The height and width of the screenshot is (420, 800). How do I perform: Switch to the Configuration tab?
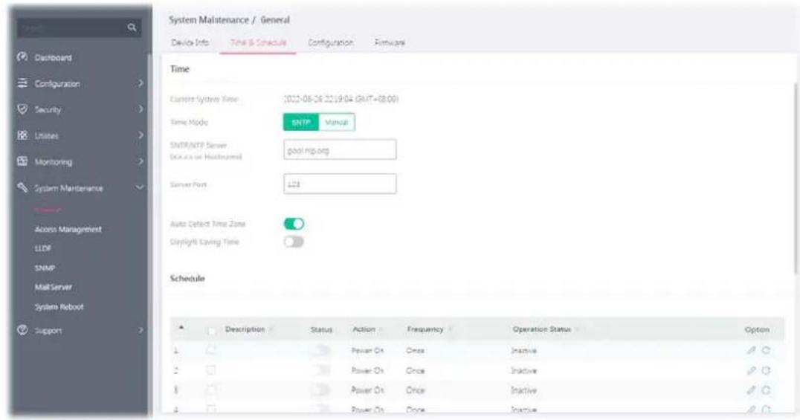(x=330, y=42)
